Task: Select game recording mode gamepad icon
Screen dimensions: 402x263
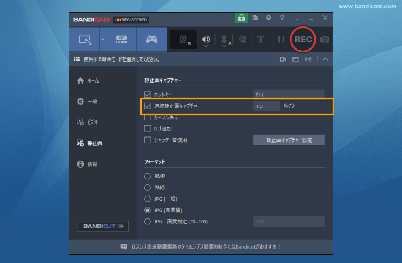Action: [152, 40]
